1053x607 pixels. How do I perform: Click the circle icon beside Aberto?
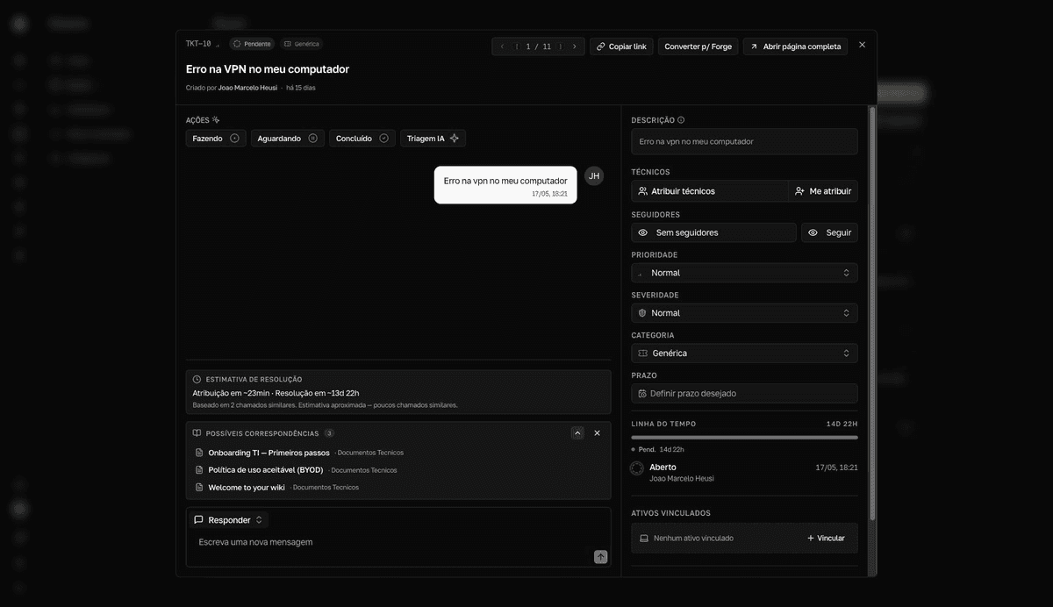coord(637,468)
